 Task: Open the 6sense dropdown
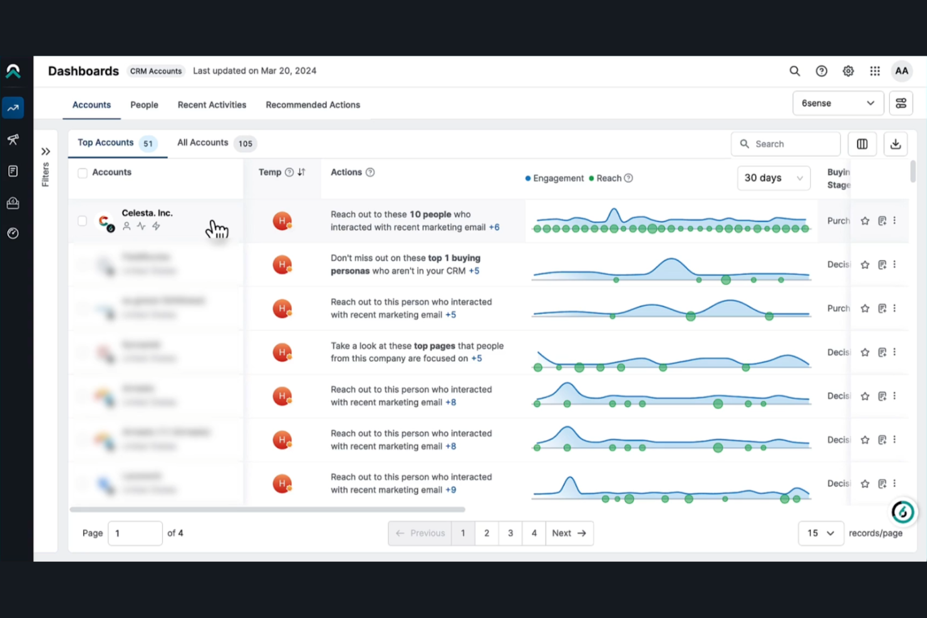click(x=838, y=103)
